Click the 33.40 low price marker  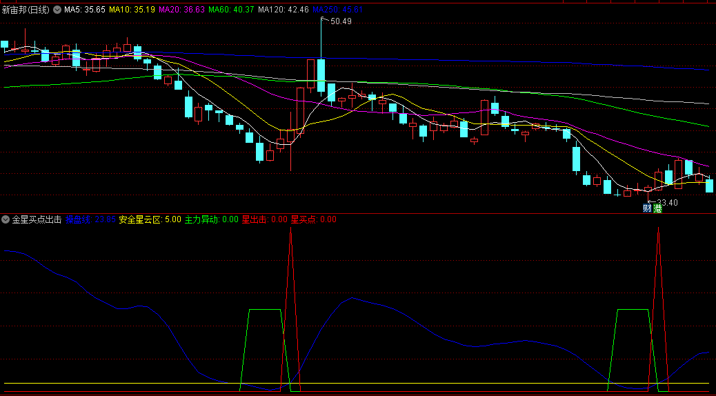pos(666,203)
